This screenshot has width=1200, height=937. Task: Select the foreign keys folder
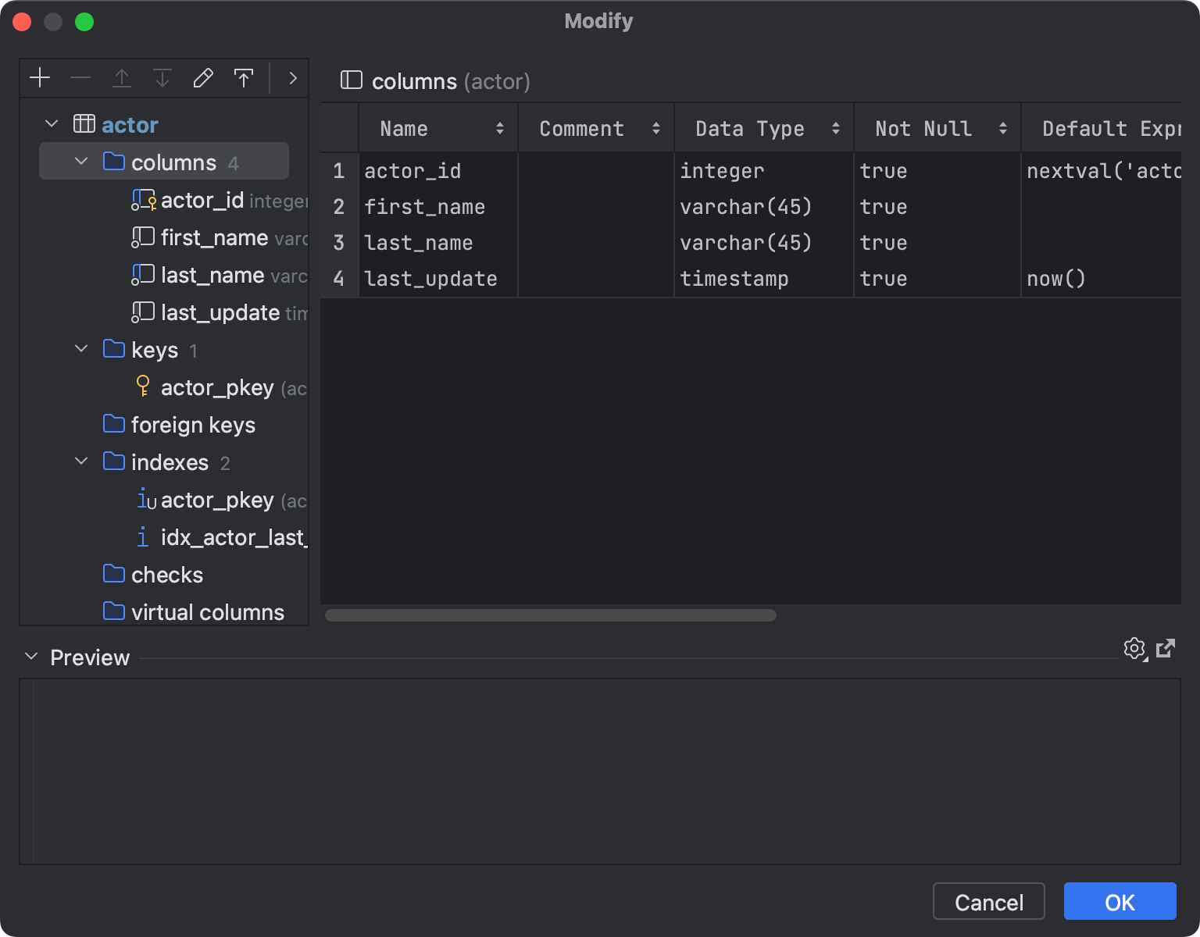[x=194, y=425]
